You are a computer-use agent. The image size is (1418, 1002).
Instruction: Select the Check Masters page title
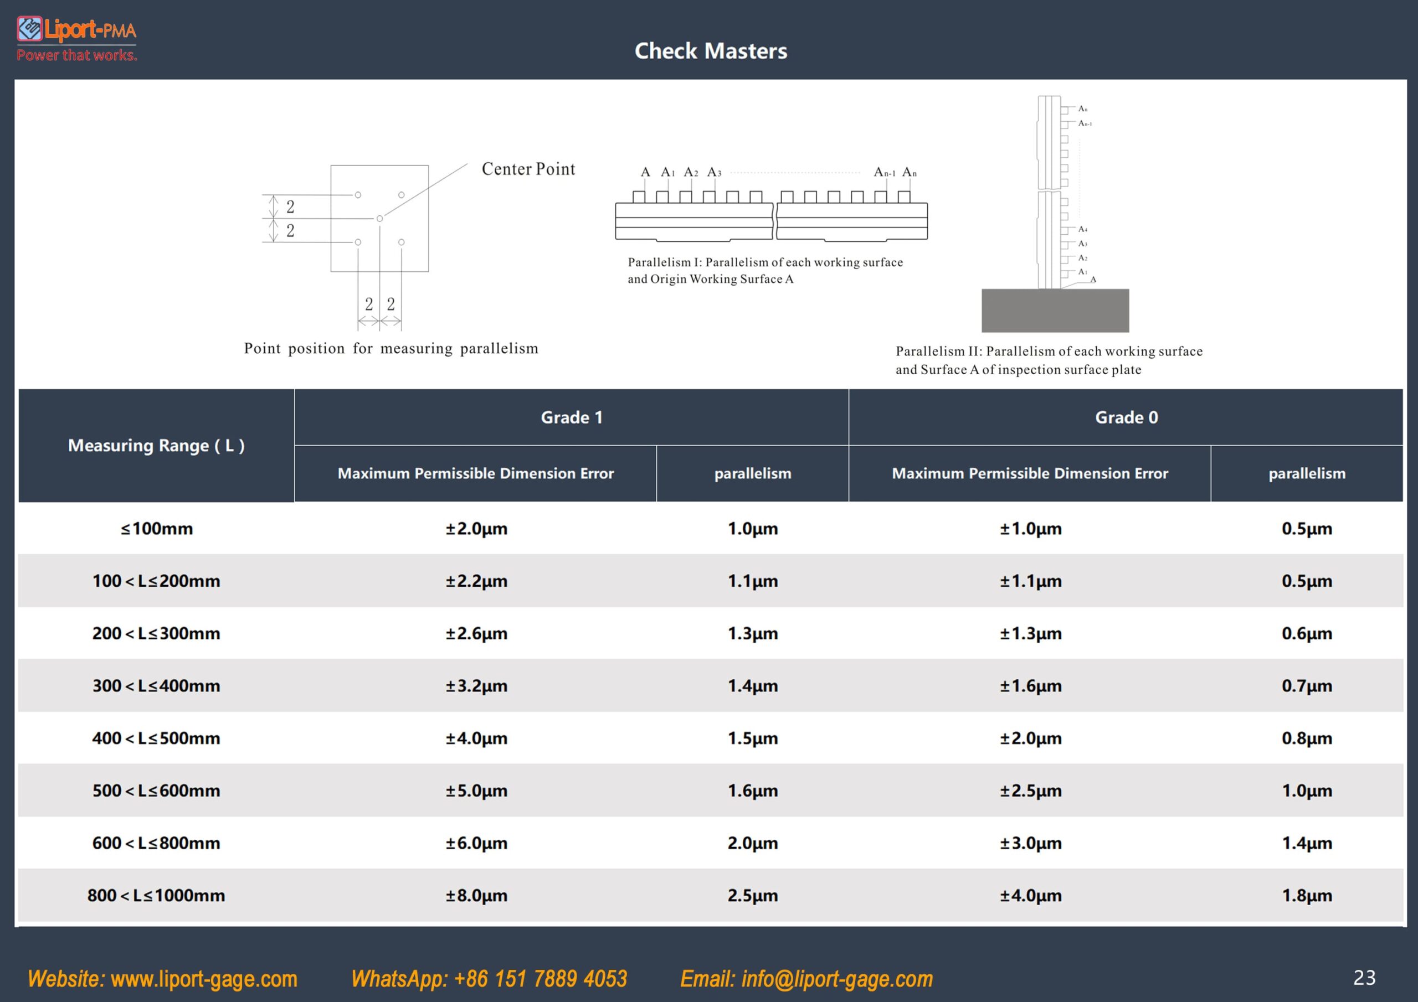pos(711,50)
